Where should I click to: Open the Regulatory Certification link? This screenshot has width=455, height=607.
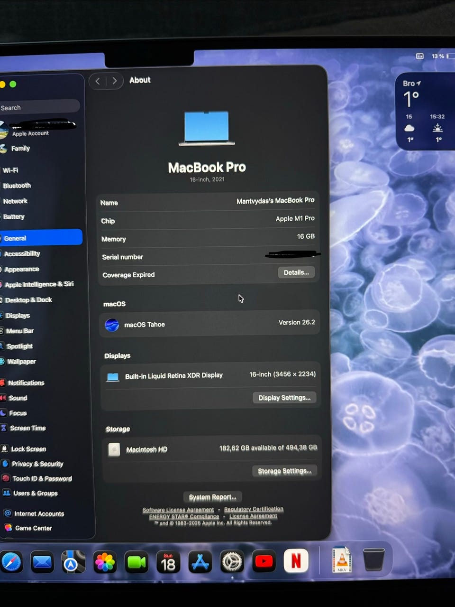pos(254,509)
